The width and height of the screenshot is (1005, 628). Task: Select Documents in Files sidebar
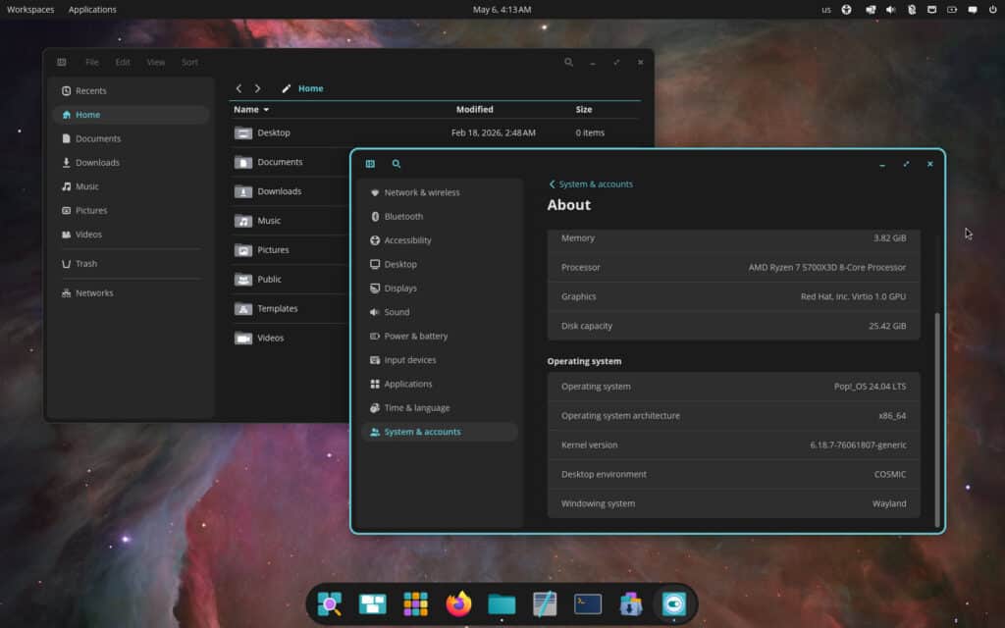pyautogui.click(x=131, y=138)
